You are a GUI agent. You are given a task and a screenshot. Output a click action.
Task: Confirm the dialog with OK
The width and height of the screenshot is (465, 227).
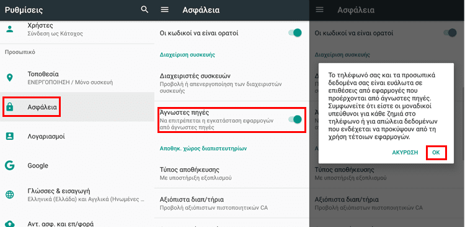click(436, 152)
